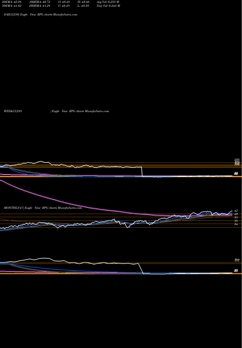Click the 50EMA value in the header
242x348 pixels.
tap(11, 6)
